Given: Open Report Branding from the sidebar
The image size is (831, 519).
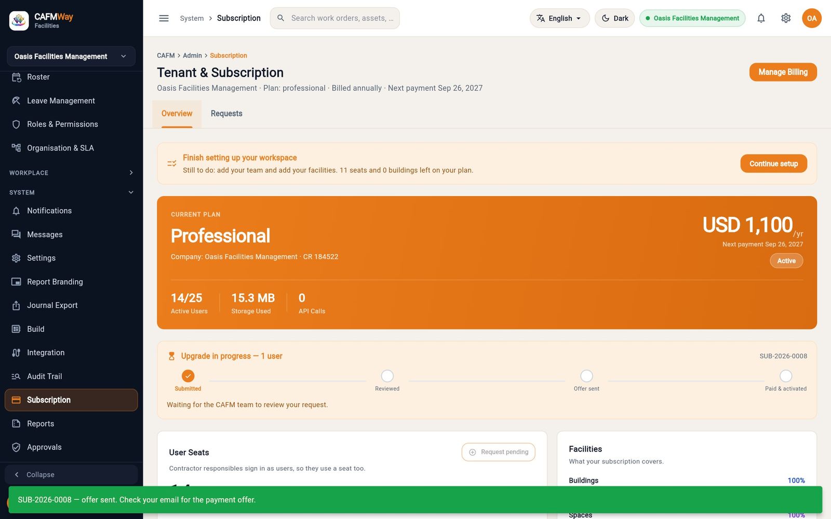Looking at the screenshot, I should pyautogui.click(x=71, y=282).
